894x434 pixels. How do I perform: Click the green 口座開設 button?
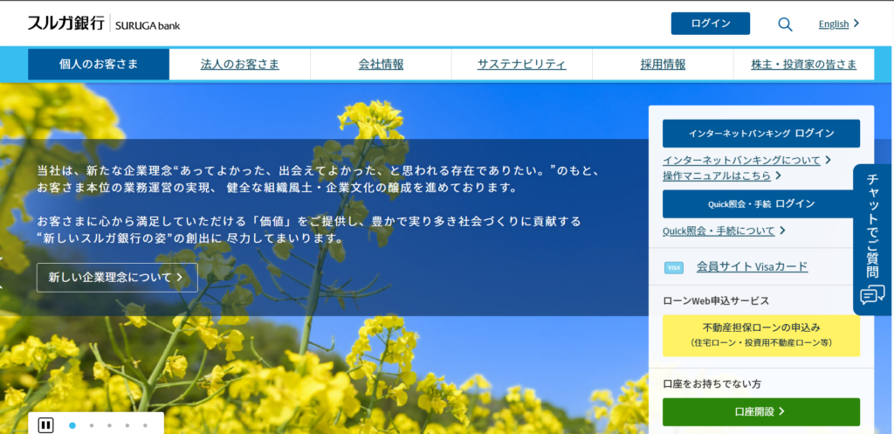pyautogui.click(x=761, y=412)
